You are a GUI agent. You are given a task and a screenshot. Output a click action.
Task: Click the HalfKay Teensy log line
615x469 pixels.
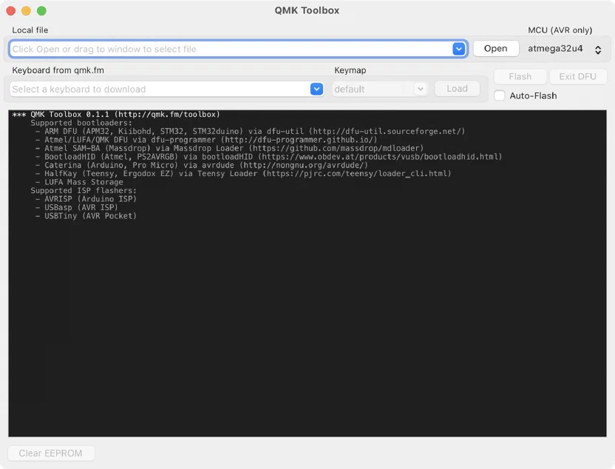click(243, 174)
